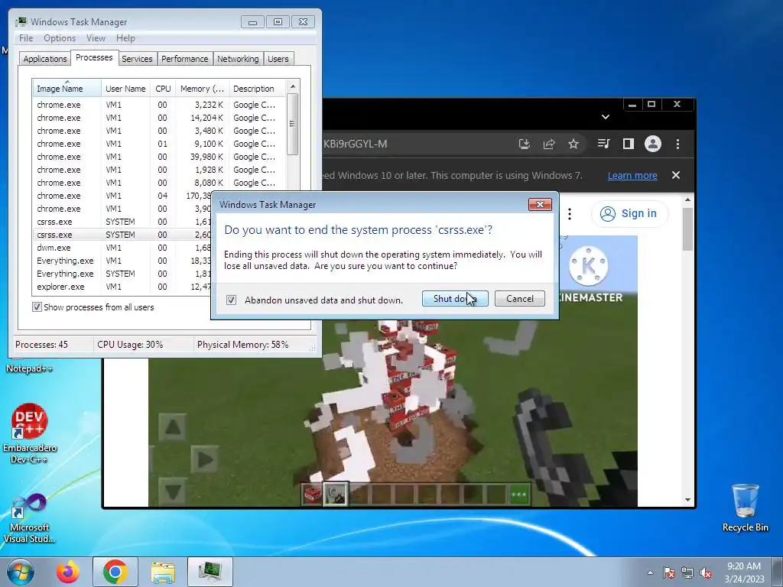Close the csrss.exe confirmation dialog
Viewport: 783px width, 587px height.
click(540, 204)
